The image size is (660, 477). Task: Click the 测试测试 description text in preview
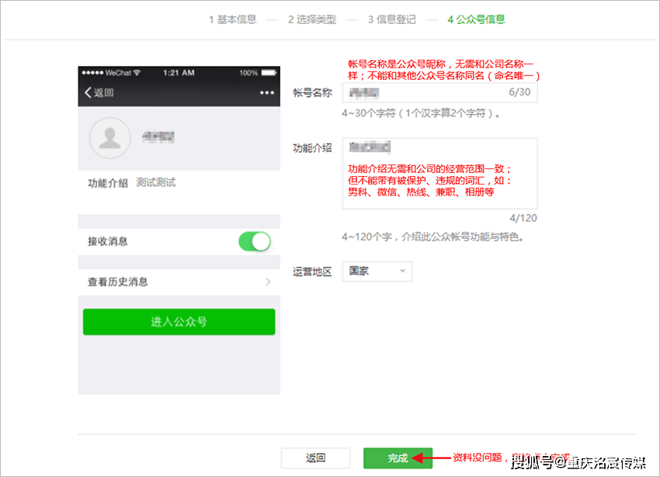click(156, 182)
